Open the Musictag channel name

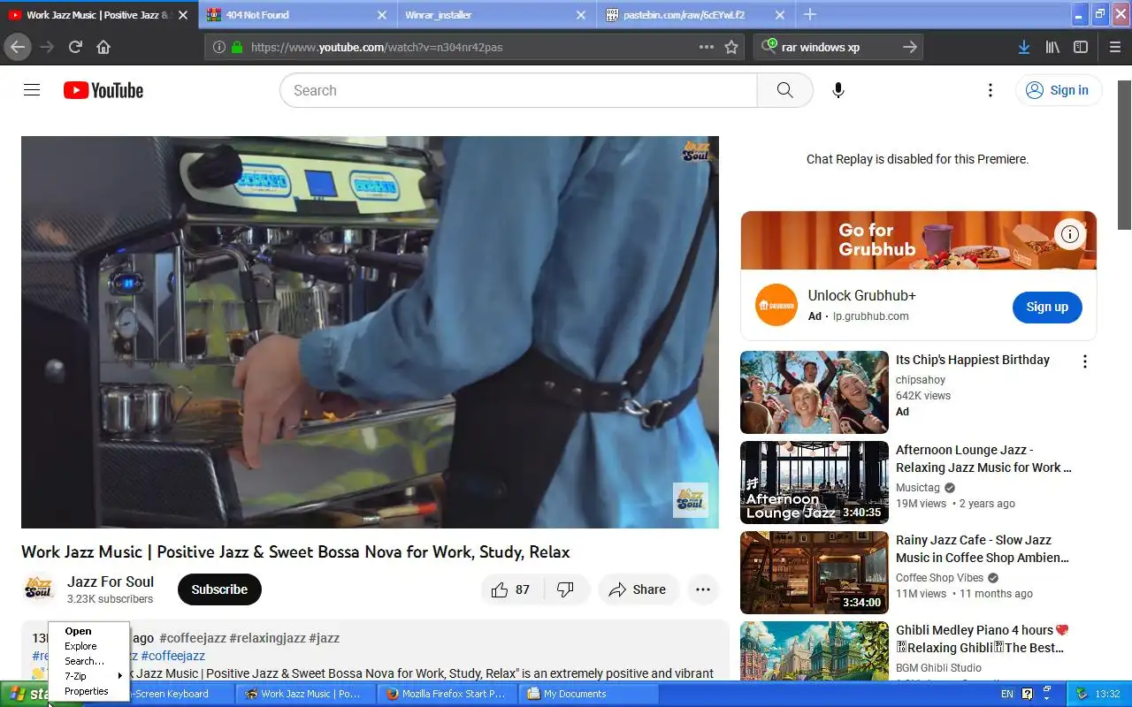917,488
